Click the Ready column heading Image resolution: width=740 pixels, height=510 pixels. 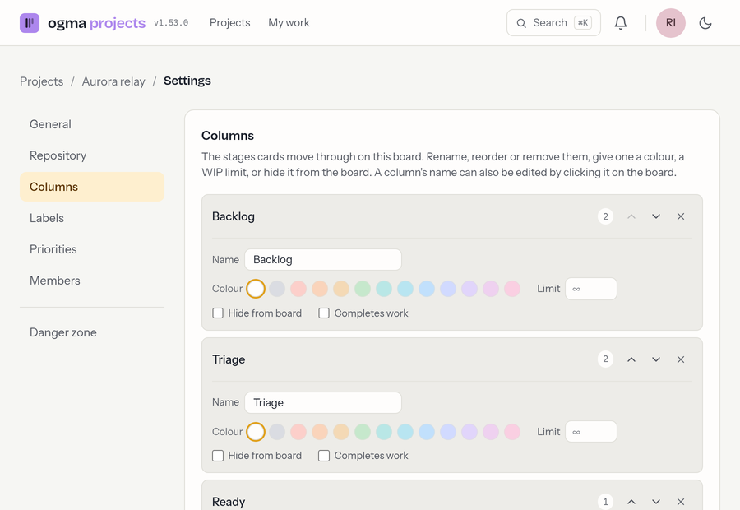(x=229, y=502)
